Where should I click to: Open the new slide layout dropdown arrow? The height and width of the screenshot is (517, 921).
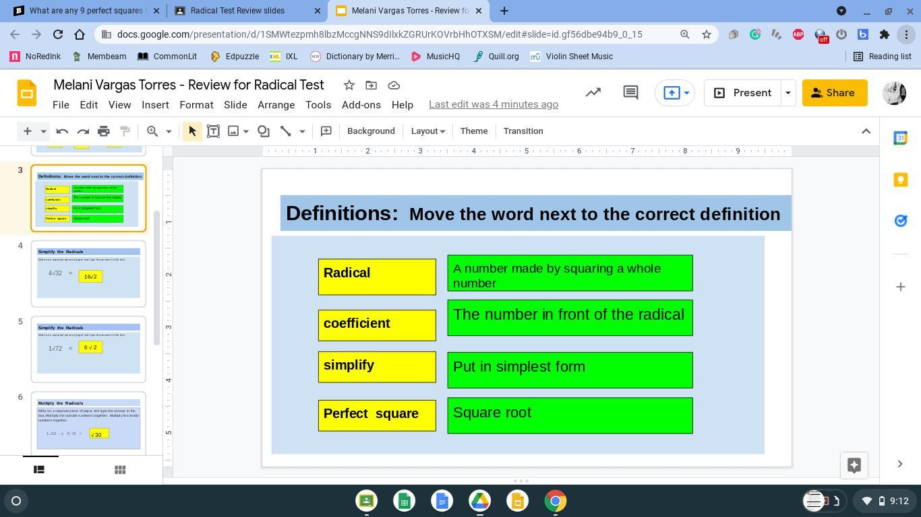click(x=43, y=131)
